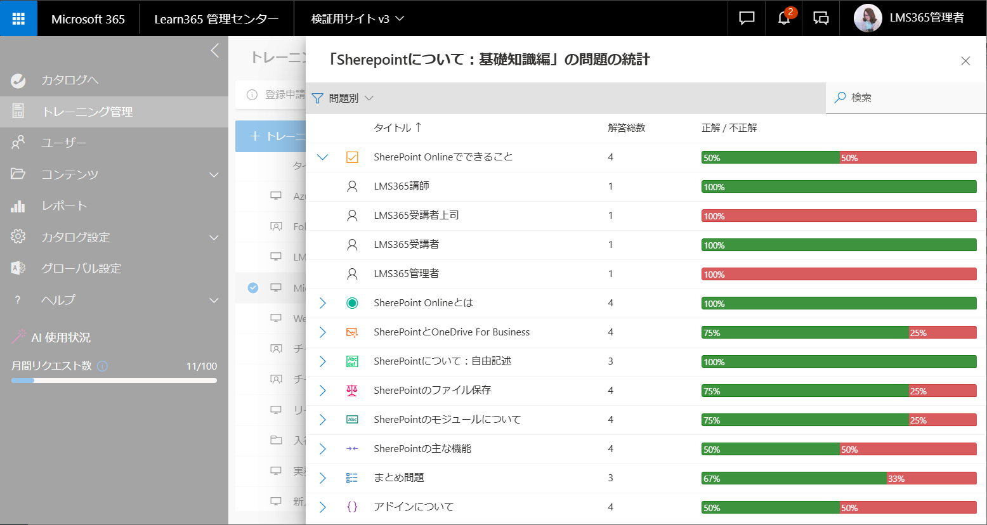This screenshot has width=987, height=525.
Task: Click scales icon for SherePointのファイル保存
Action: pos(352,391)
